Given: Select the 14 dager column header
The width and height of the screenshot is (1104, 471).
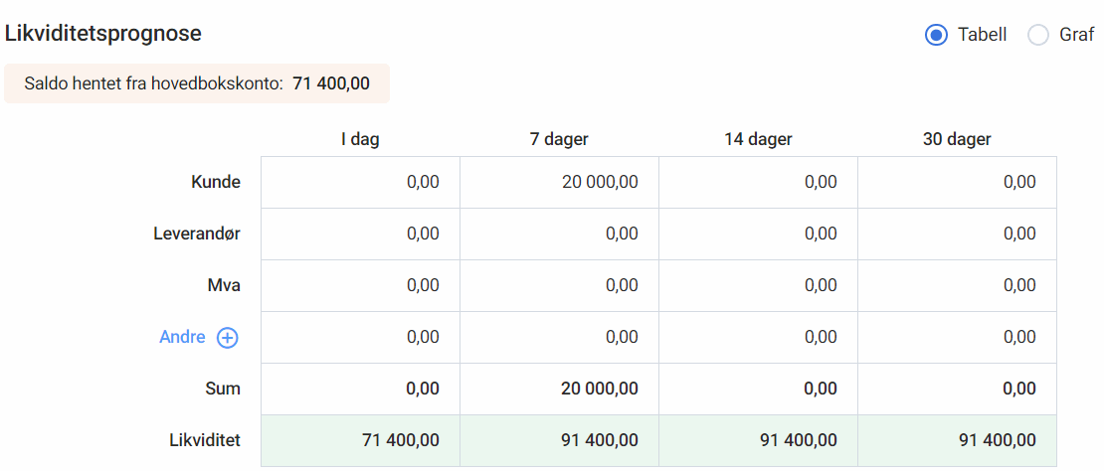Looking at the screenshot, I should pyautogui.click(x=758, y=139).
